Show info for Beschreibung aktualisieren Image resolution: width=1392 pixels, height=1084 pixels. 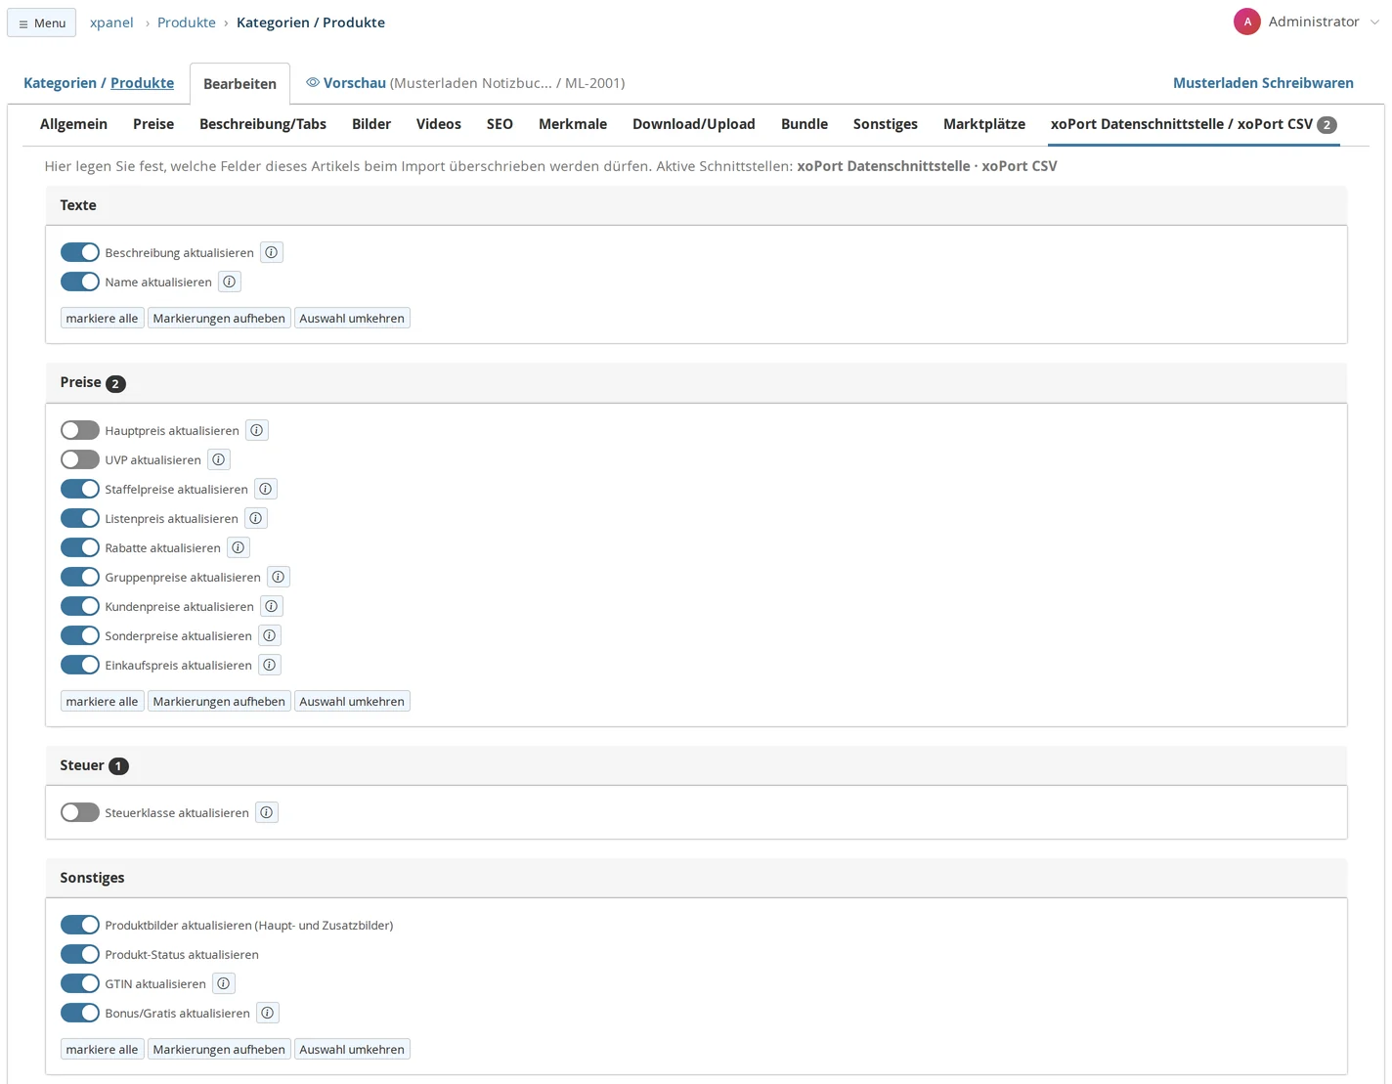click(272, 252)
